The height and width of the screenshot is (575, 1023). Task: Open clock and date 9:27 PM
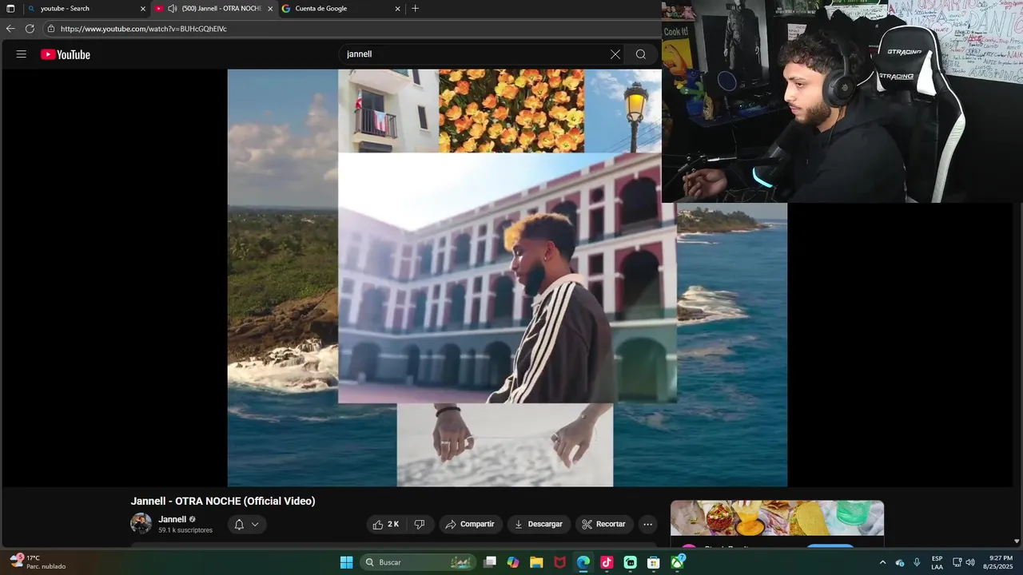pyautogui.click(x=997, y=562)
